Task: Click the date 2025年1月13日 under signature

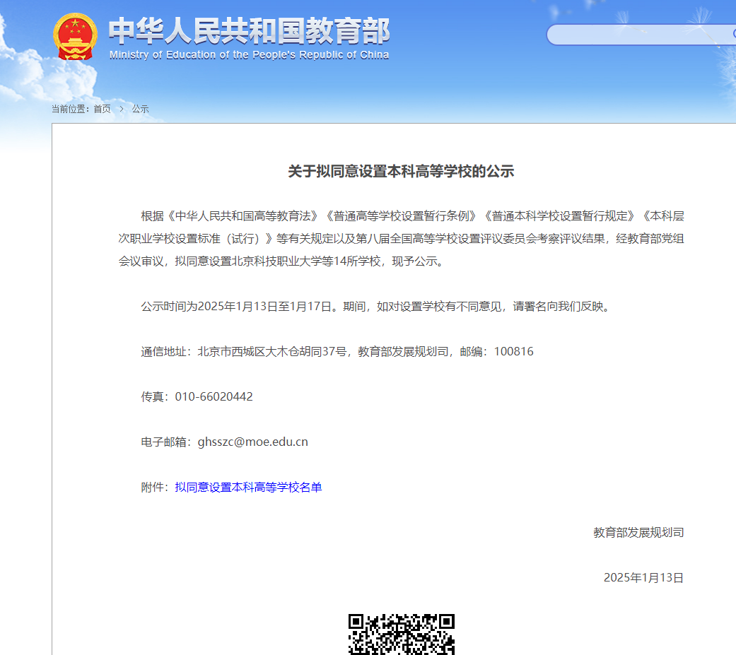Action: point(643,577)
